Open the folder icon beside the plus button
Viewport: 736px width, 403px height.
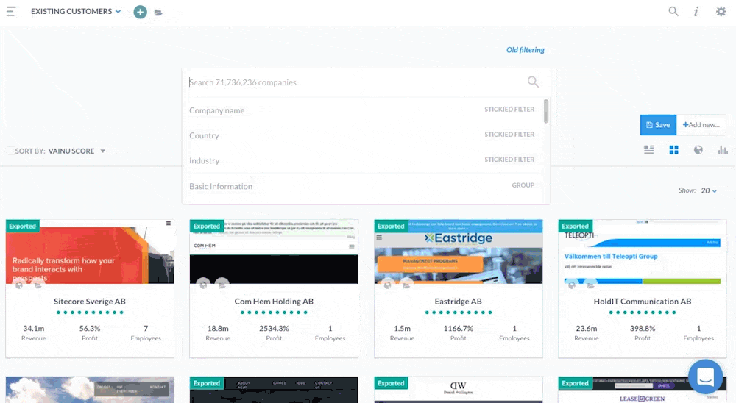click(158, 13)
